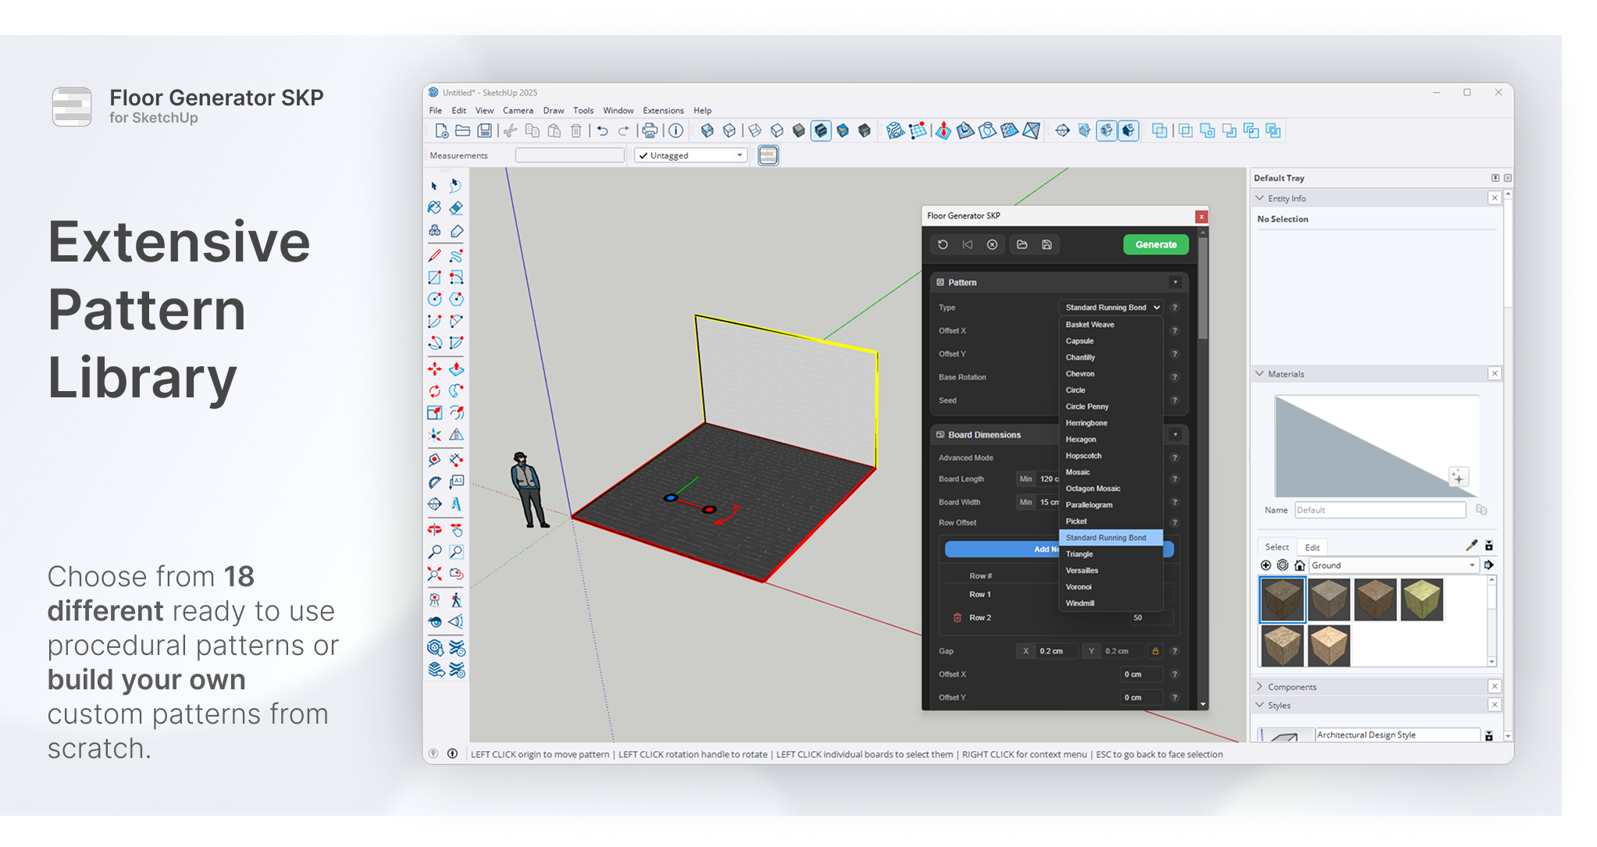The image size is (1597, 847).
Task: Select the Line pencil tool
Action: click(434, 255)
